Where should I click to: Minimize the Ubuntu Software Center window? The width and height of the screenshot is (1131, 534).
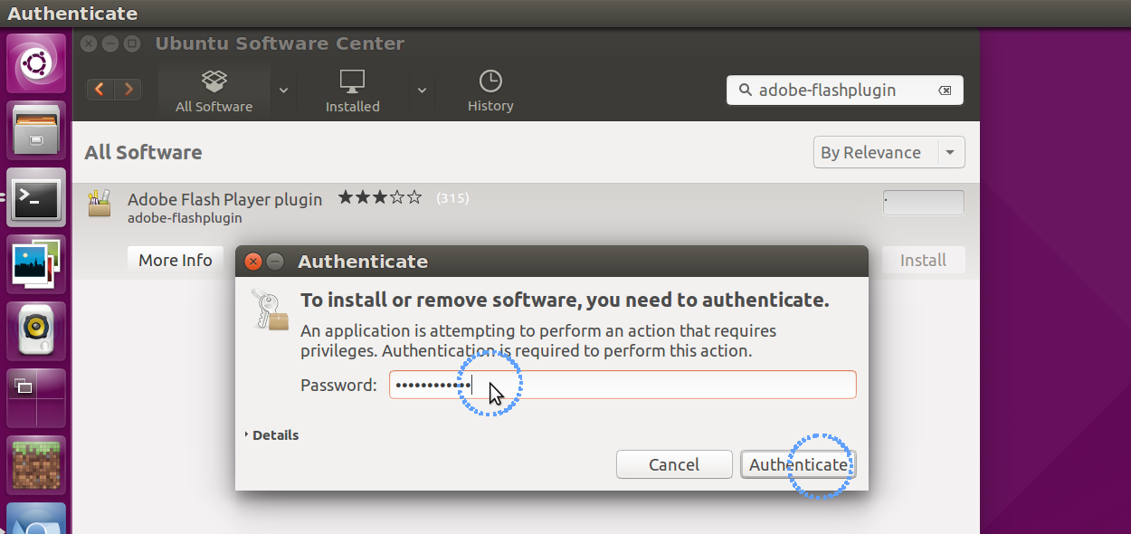(x=110, y=43)
